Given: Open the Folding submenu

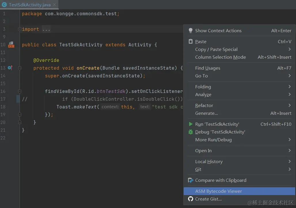Looking at the screenshot, I should 239,87.
